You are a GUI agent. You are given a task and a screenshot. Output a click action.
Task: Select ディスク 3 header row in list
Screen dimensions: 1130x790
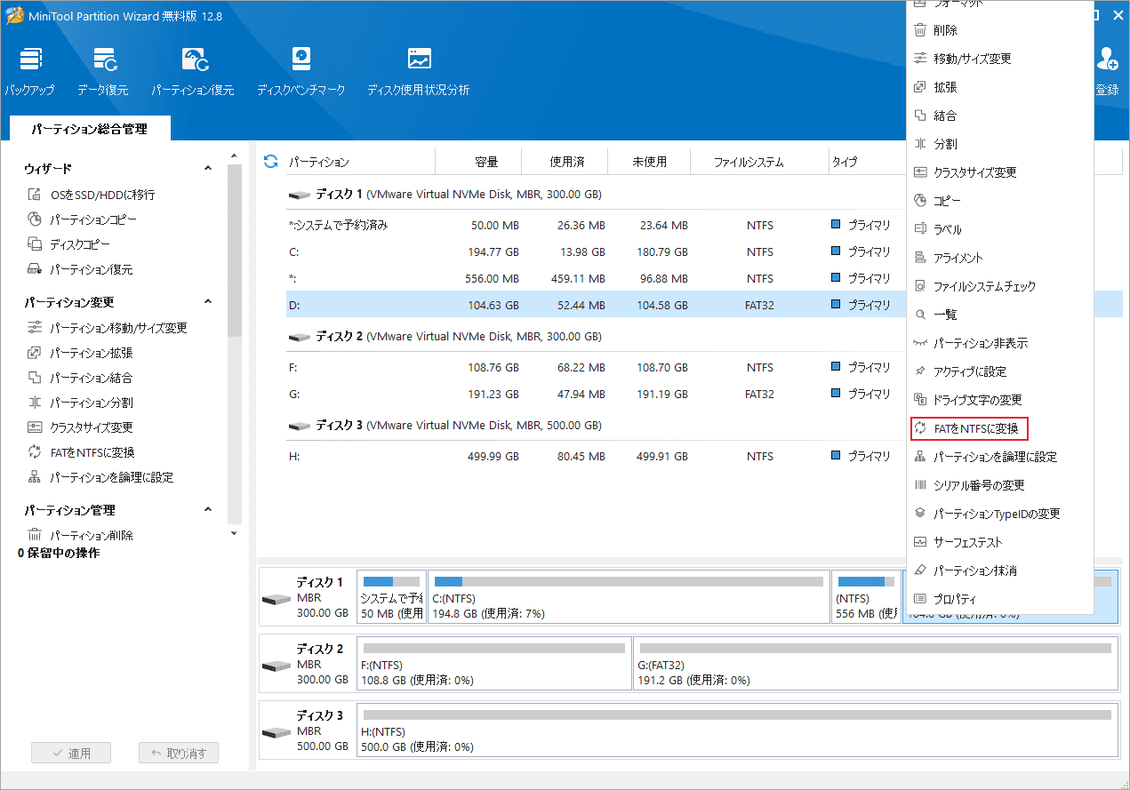596,425
